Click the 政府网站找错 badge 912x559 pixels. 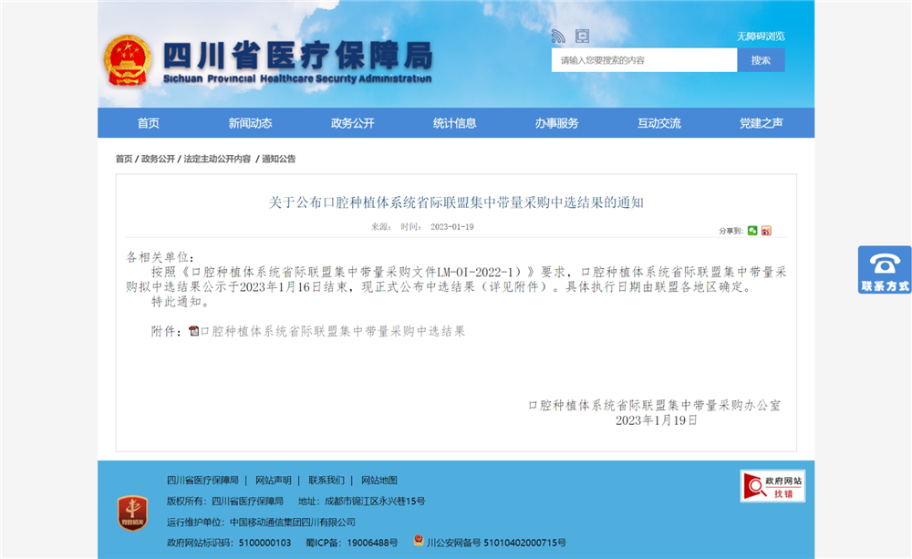pyautogui.click(x=772, y=486)
